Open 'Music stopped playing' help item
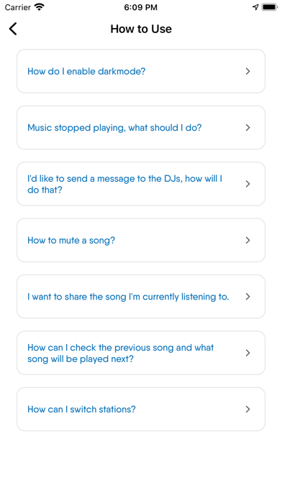Image resolution: width=282 pixels, height=500 pixels. point(141,128)
